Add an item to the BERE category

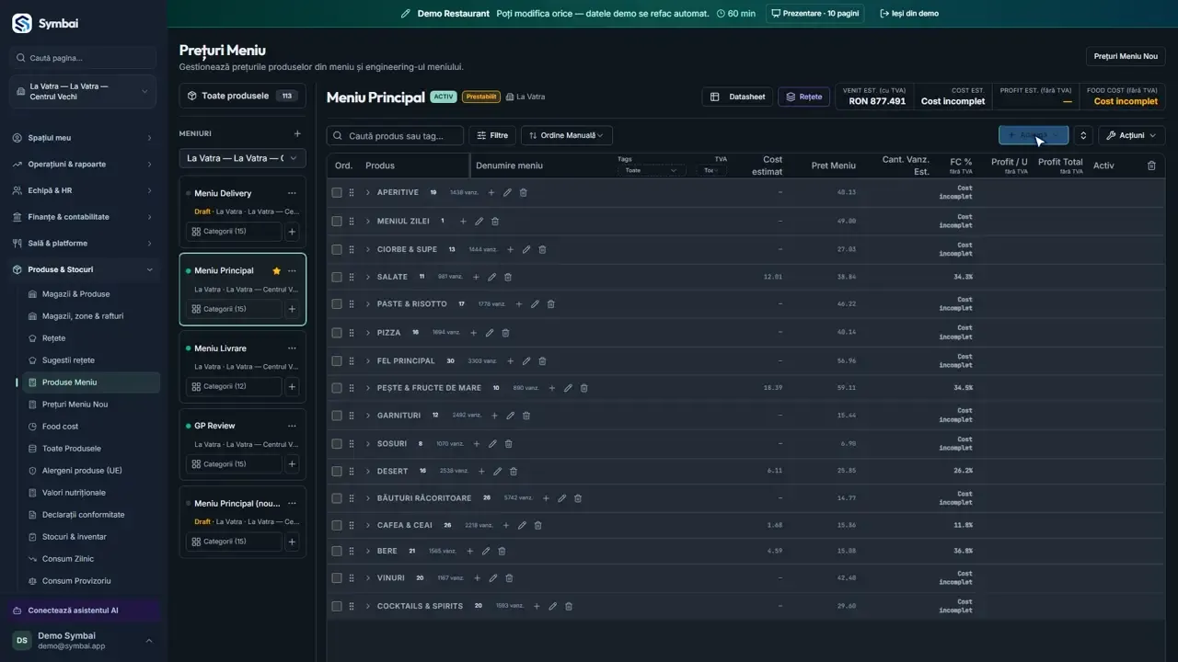[x=470, y=552]
